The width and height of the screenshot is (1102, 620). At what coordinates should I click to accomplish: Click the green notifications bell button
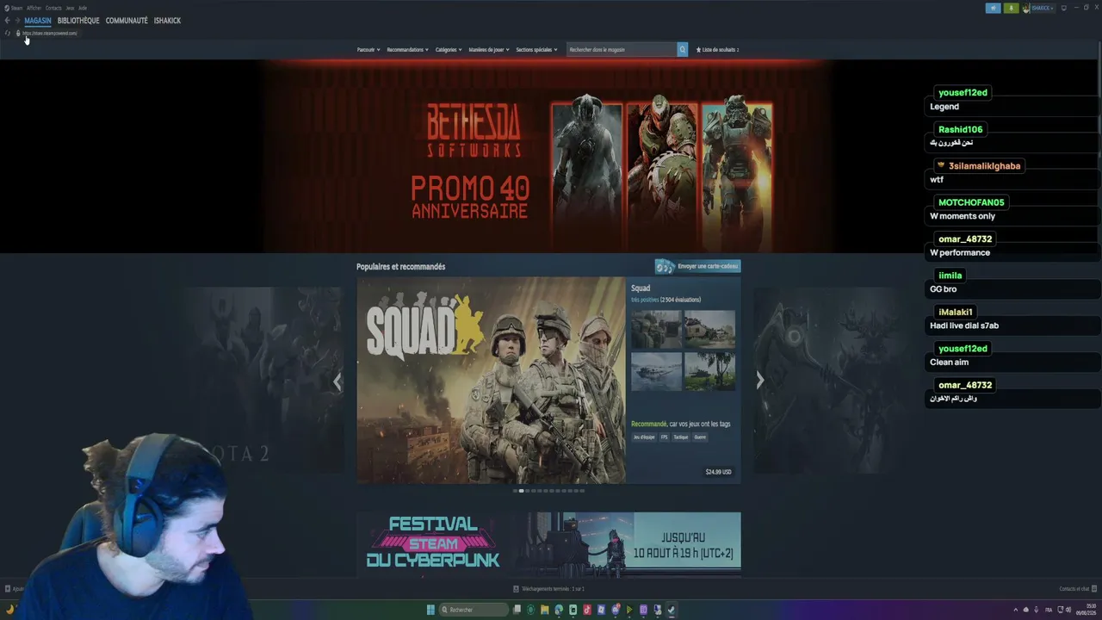1011,8
